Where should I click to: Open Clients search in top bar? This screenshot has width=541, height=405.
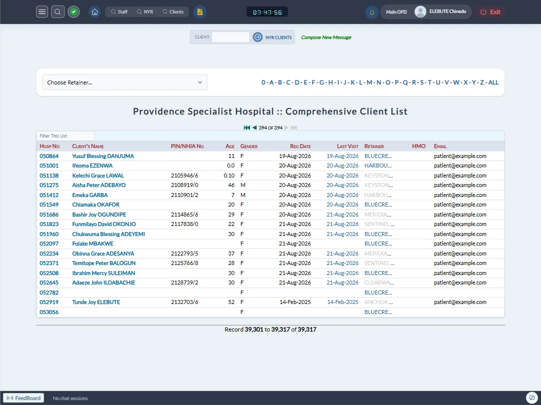173,11
